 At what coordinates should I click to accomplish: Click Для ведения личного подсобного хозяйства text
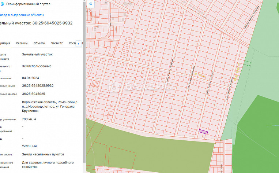tap(48, 165)
